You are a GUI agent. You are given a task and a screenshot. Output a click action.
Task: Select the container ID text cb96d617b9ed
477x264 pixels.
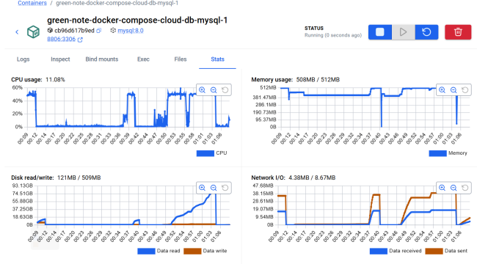coord(75,30)
